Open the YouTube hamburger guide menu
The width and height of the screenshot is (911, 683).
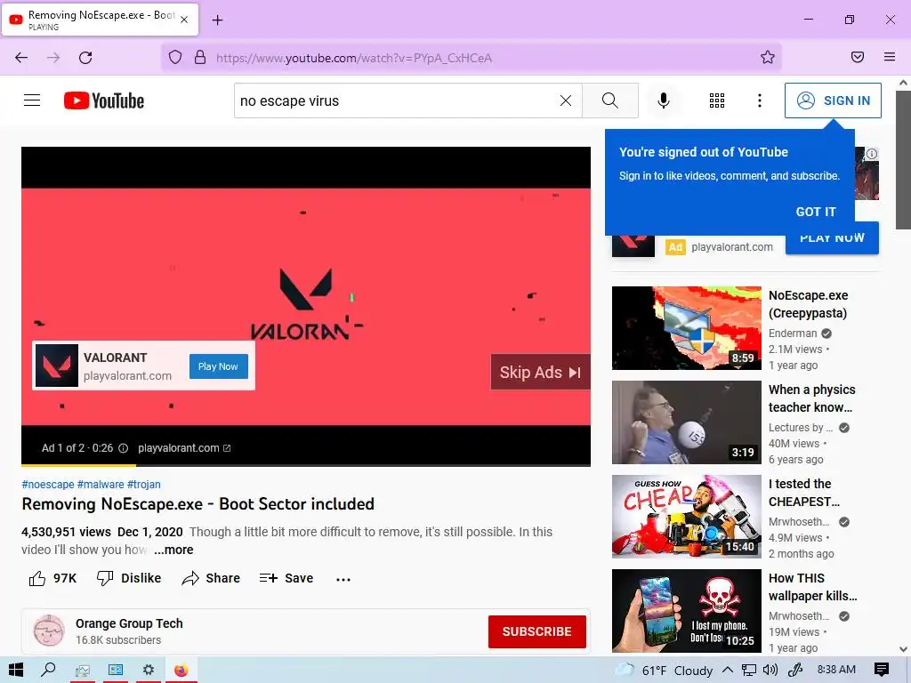pyautogui.click(x=32, y=100)
